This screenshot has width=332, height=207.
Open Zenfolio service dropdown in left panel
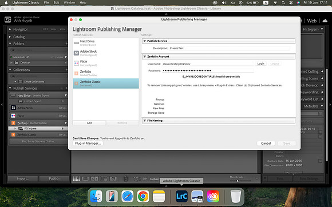point(66,123)
